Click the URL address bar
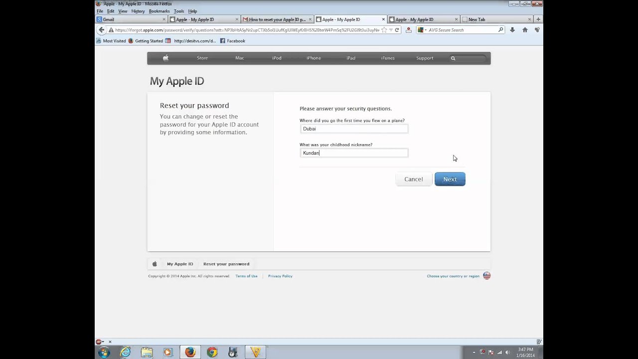Image resolution: width=638 pixels, height=359 pixels. point(247,30)
